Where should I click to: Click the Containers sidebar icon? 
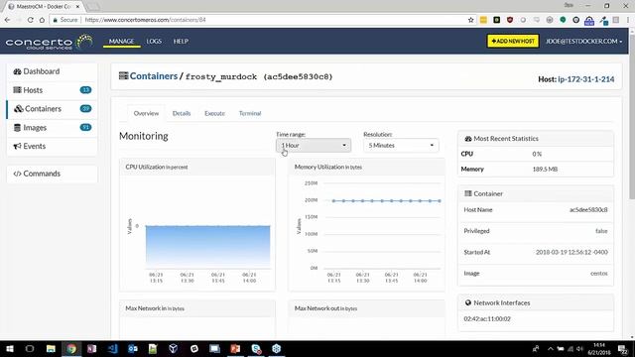[x=19, y=109]
